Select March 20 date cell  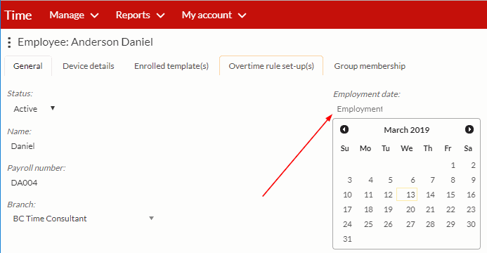coord(410,209)
